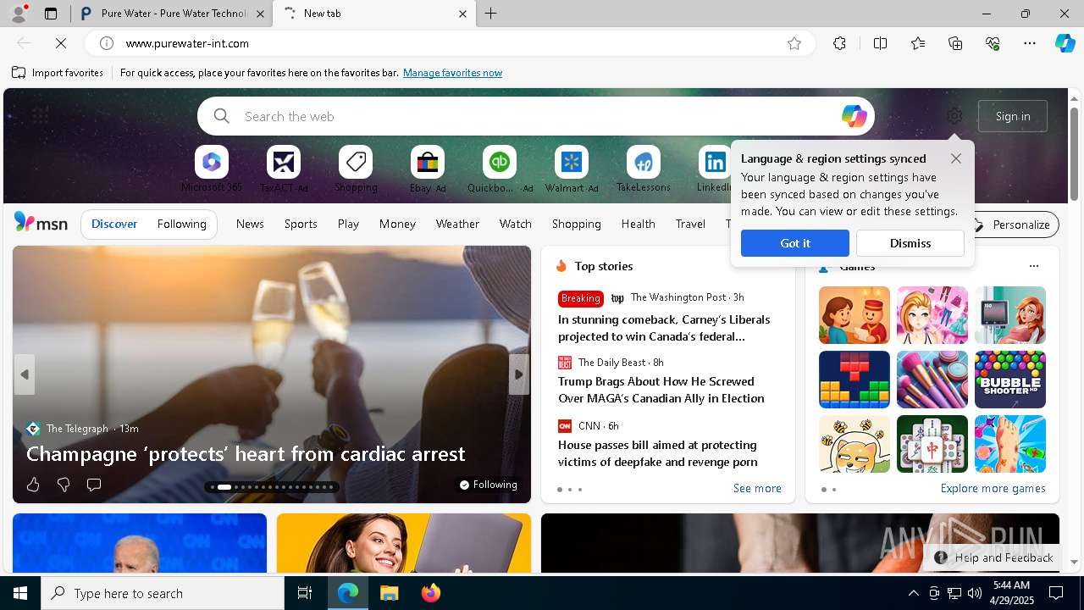Click Dismiss in sync notification
1084x610 pixels.
(910, 243)
